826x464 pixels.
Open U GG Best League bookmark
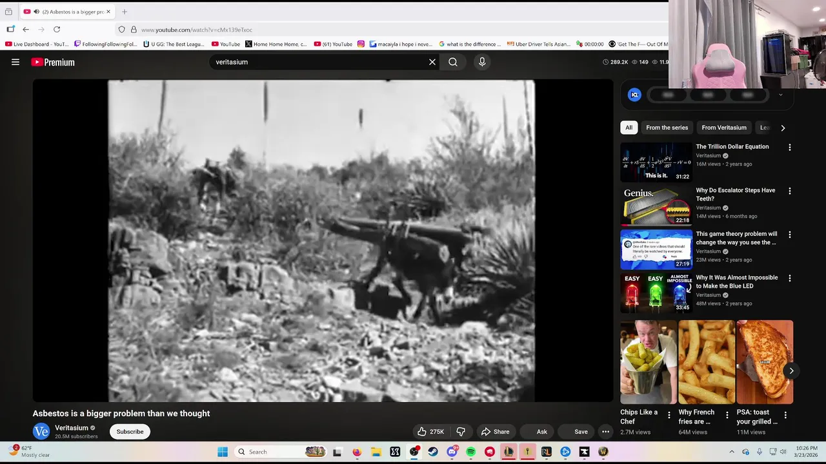point(174,44)
